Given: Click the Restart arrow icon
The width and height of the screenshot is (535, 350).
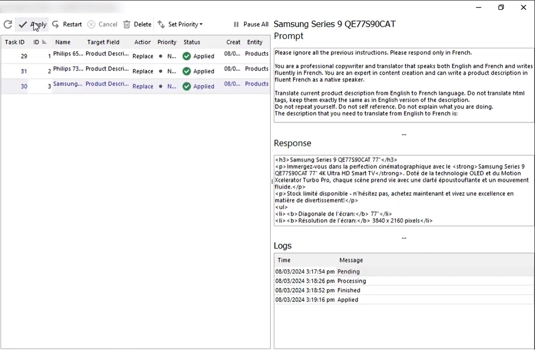Looking at the screenshot, I should [55, 24].
